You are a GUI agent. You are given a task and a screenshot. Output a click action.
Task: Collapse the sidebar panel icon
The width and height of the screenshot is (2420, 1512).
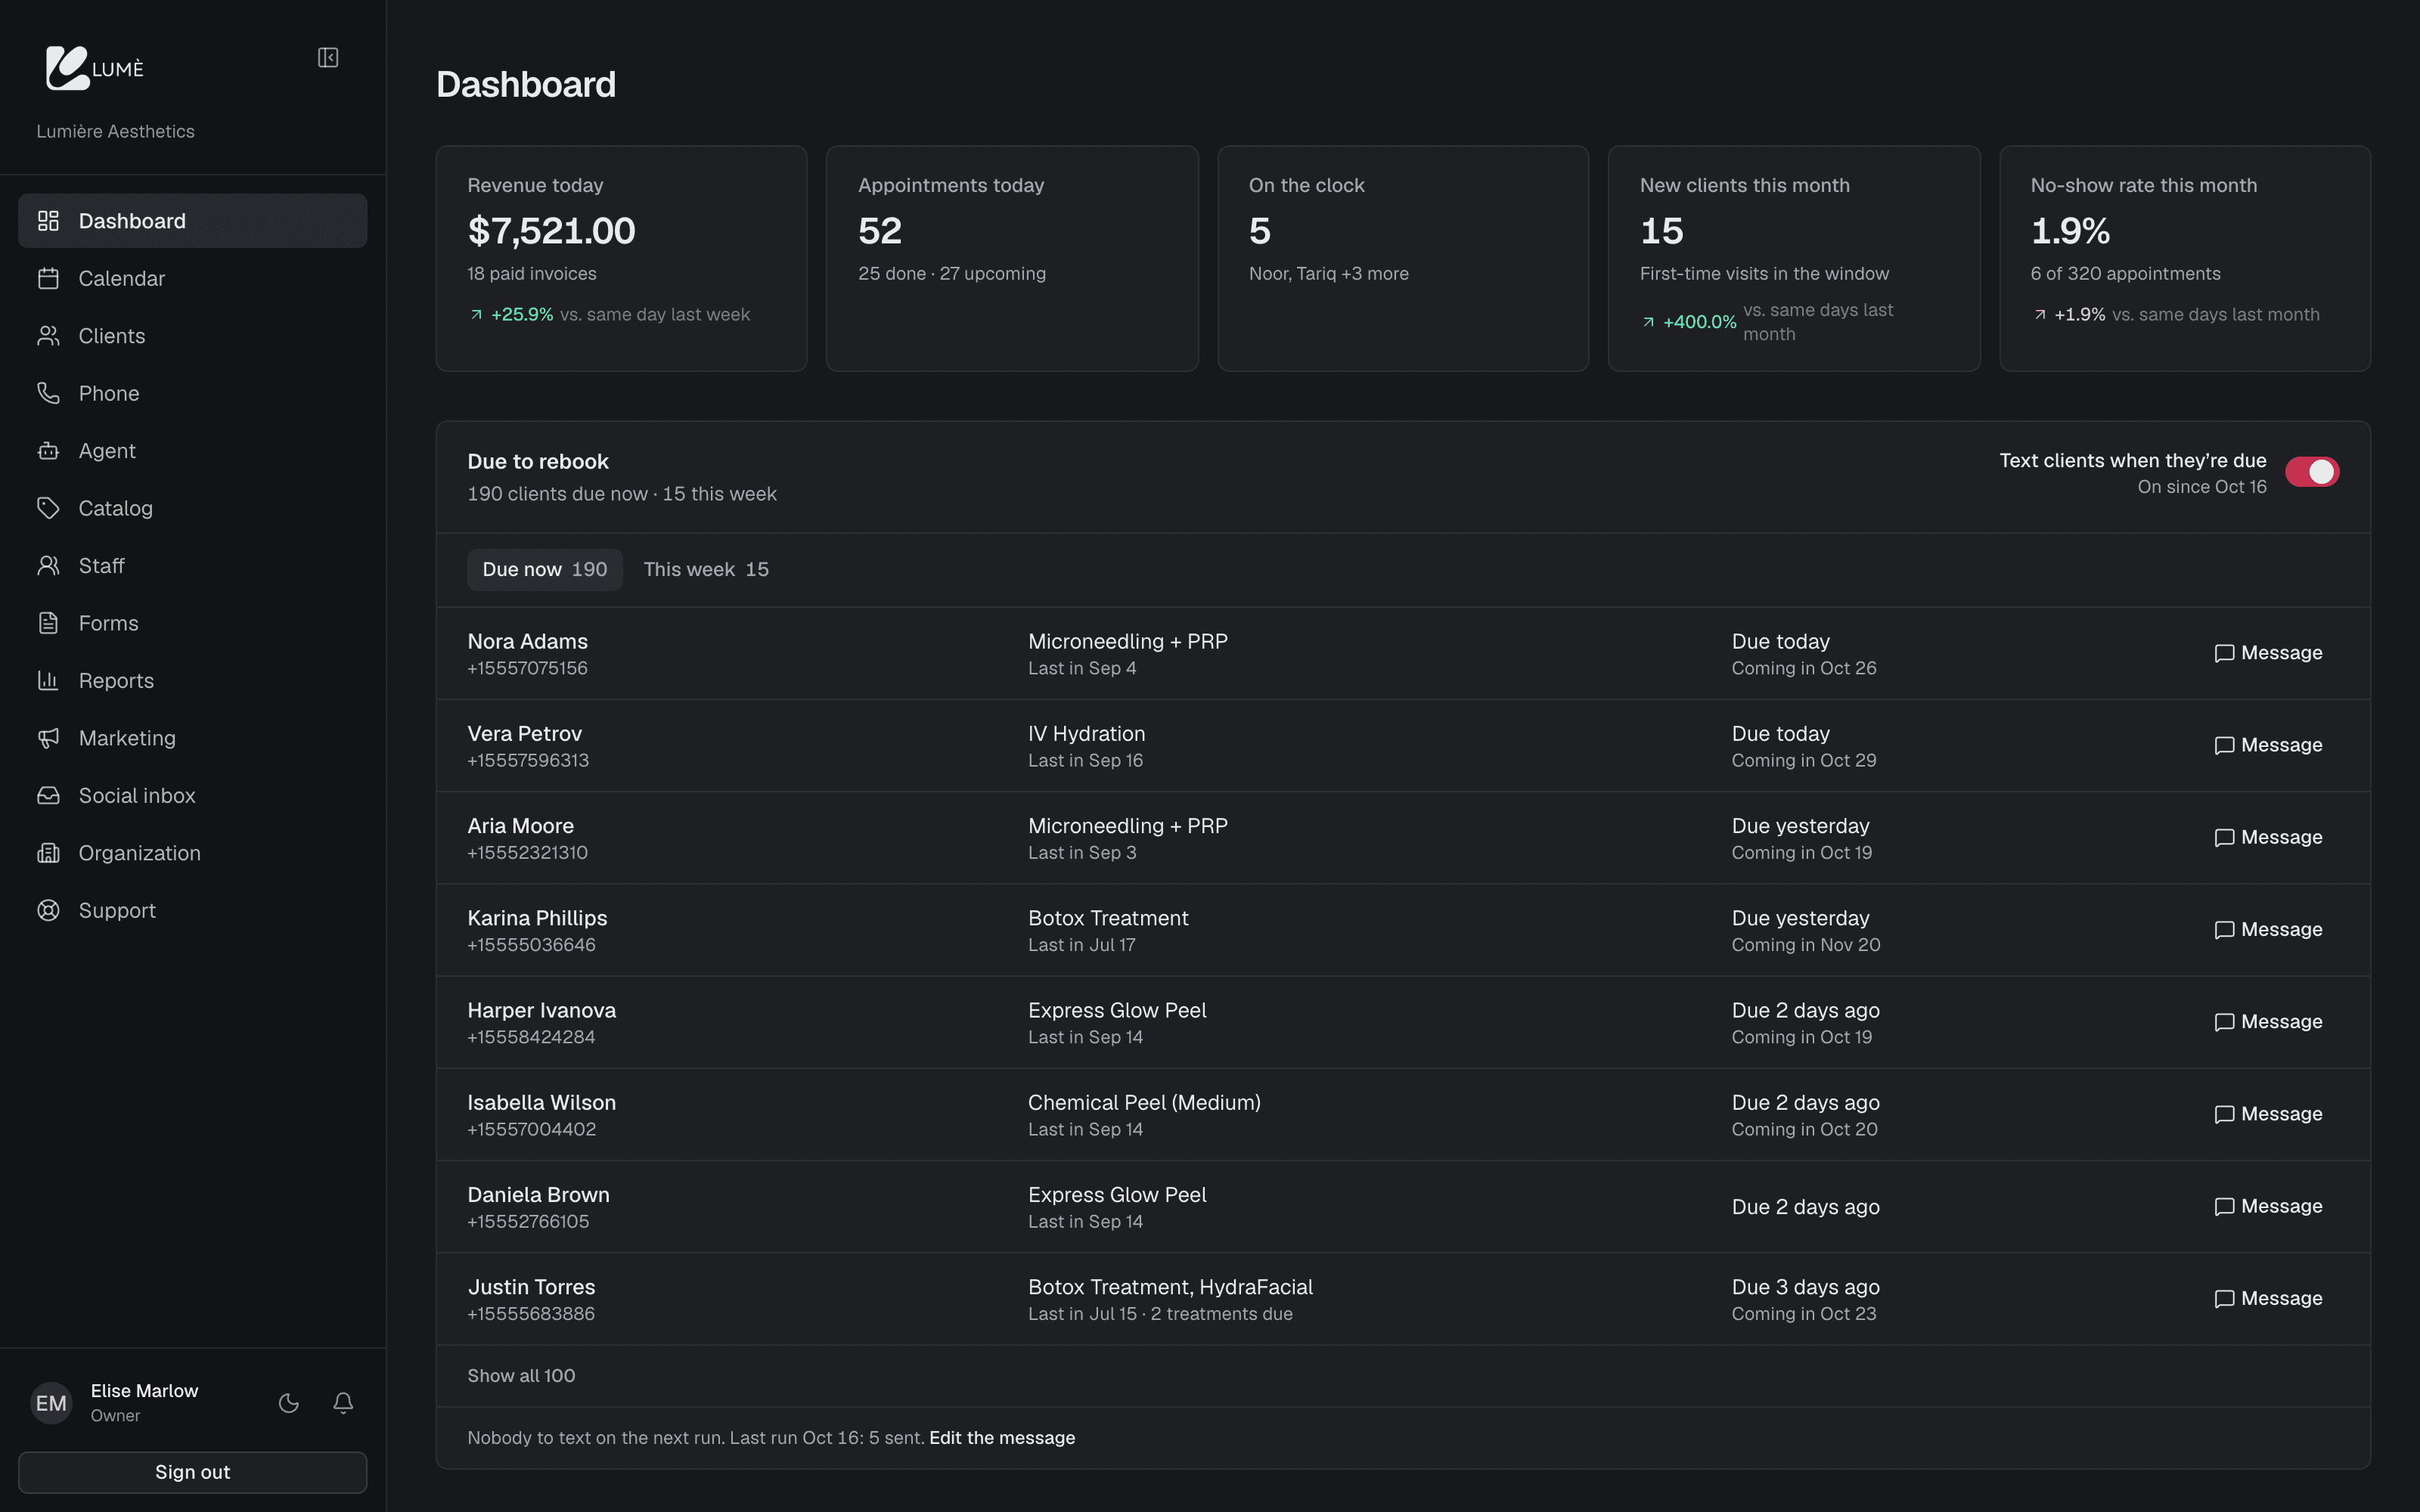point(328,58)
